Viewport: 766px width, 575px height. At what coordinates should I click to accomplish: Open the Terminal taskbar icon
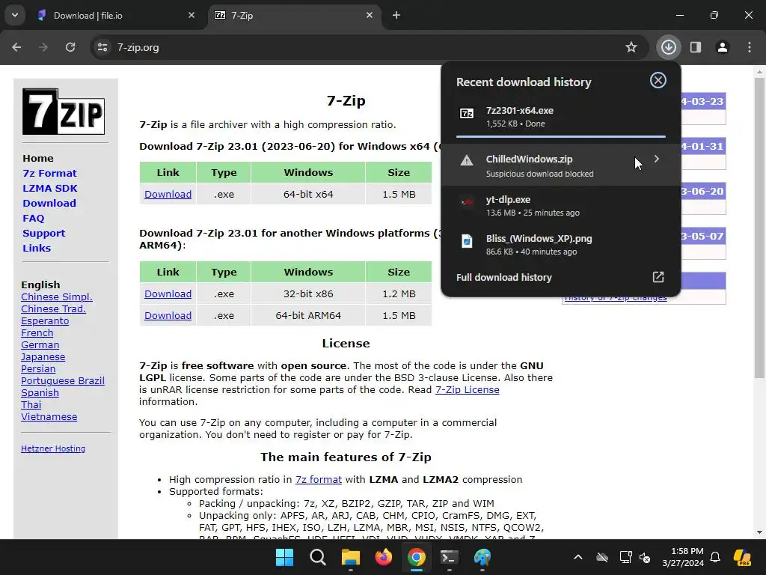pyautogui.click(x=449, y=557)
